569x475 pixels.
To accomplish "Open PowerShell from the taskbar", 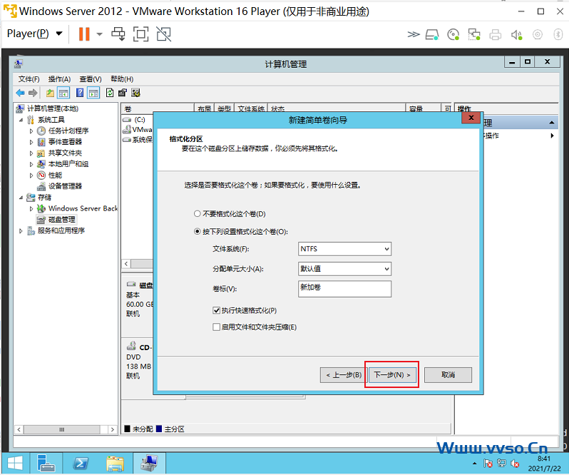I will point(80,464).
